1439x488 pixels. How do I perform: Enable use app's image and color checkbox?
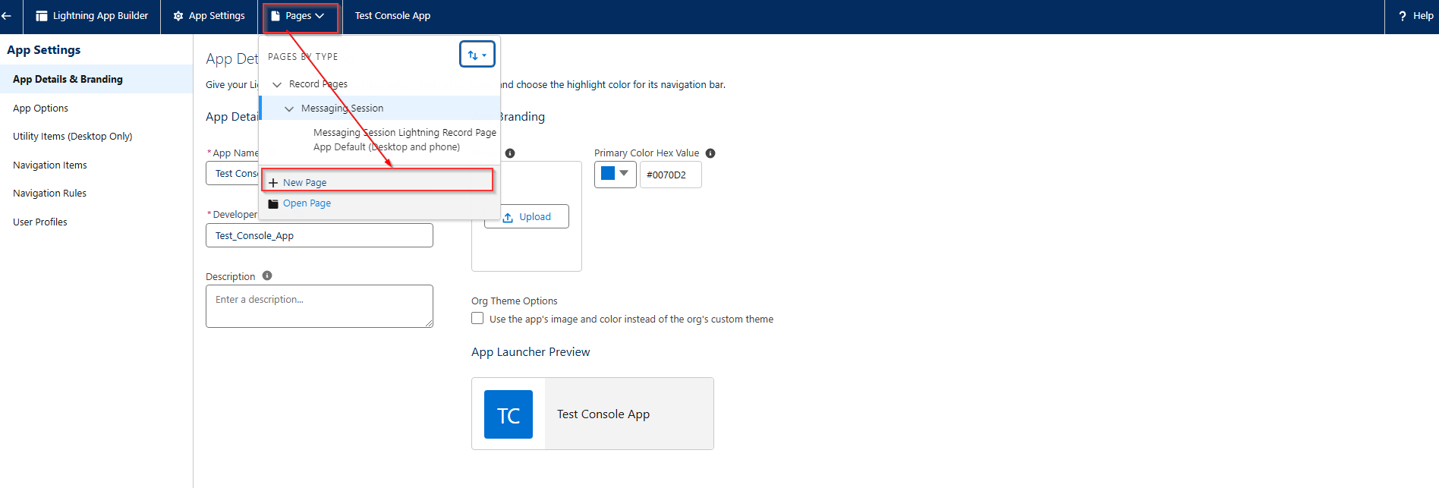(x=477, y=319)
